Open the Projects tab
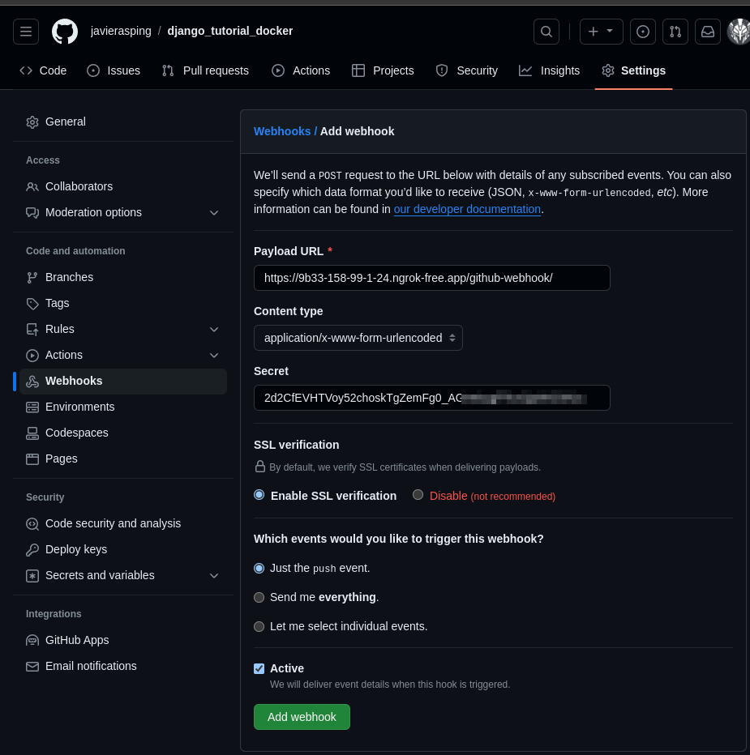This screenshot has height=755, width=750. click(383, 70)
